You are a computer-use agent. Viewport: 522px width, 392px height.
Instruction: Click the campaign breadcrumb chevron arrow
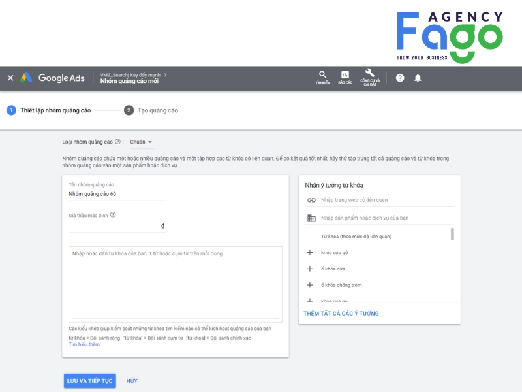click(165, 75)
